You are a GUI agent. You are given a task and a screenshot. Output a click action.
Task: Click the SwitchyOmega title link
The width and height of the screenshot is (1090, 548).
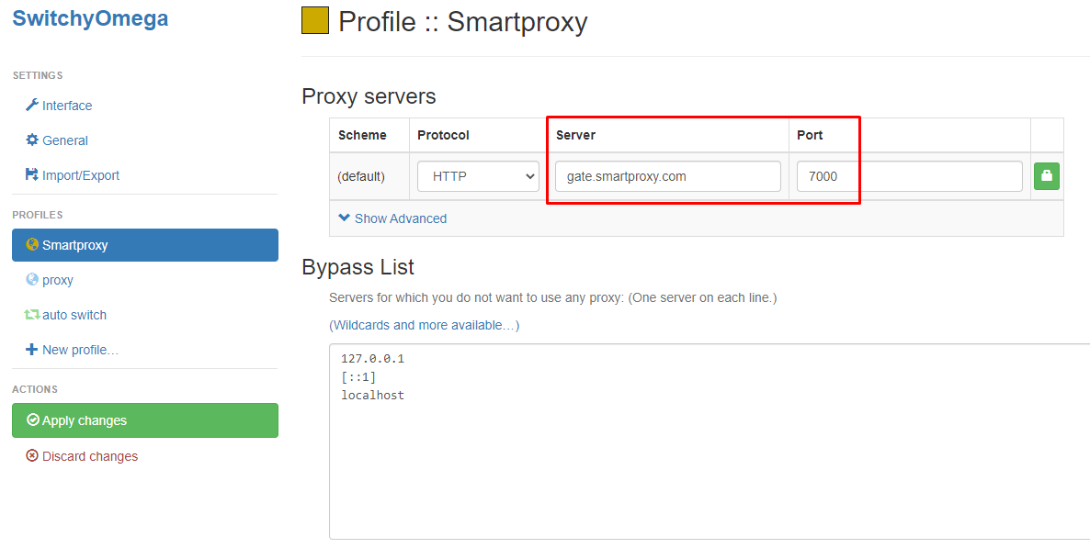tap(90, 18)
